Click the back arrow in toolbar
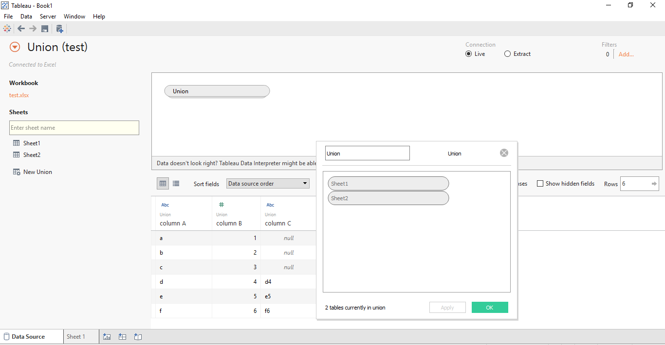Screen dimensions: 665x345 pos(21,29)
